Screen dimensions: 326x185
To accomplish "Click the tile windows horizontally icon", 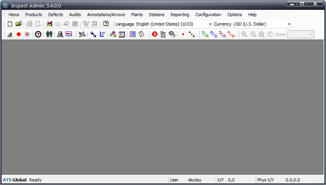I will click(94, 24).
